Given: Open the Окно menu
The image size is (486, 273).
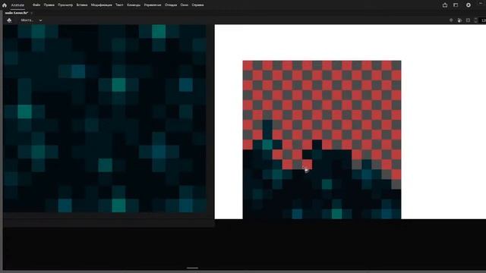Looking at the screenshot, I should coord(185,5).
